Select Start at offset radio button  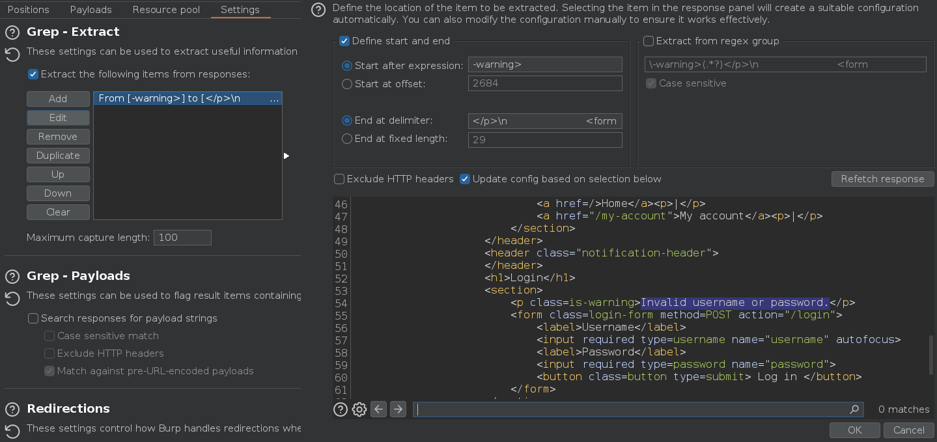[347, 84]
